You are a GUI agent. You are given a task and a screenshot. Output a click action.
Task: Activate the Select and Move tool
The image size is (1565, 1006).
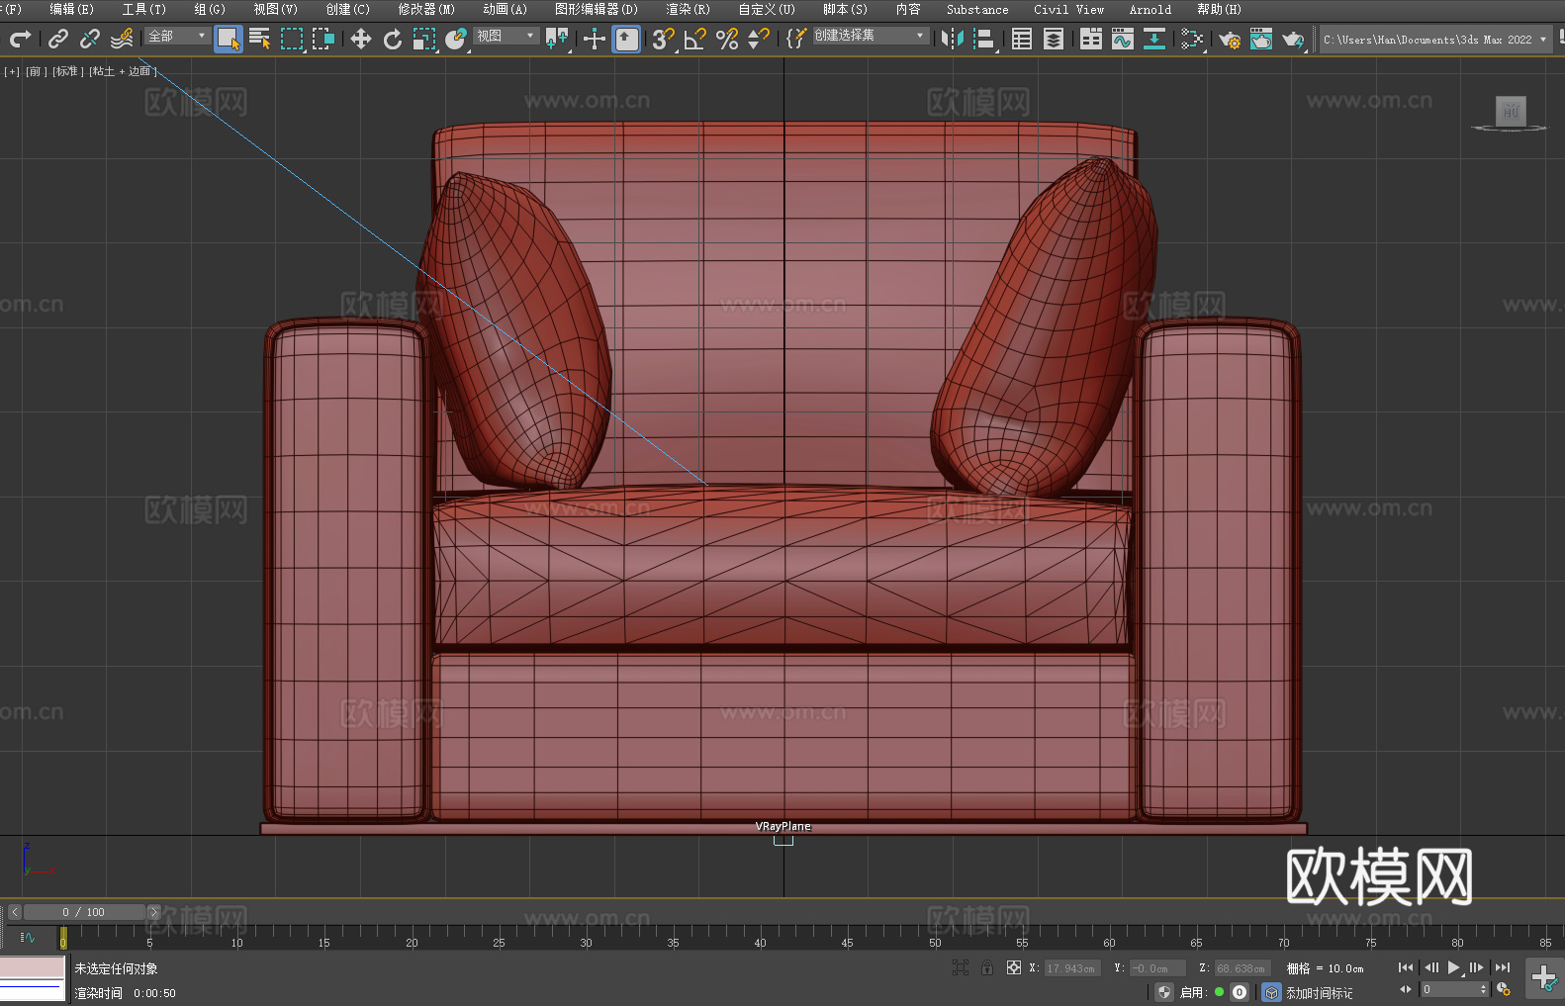click(361, 39)
